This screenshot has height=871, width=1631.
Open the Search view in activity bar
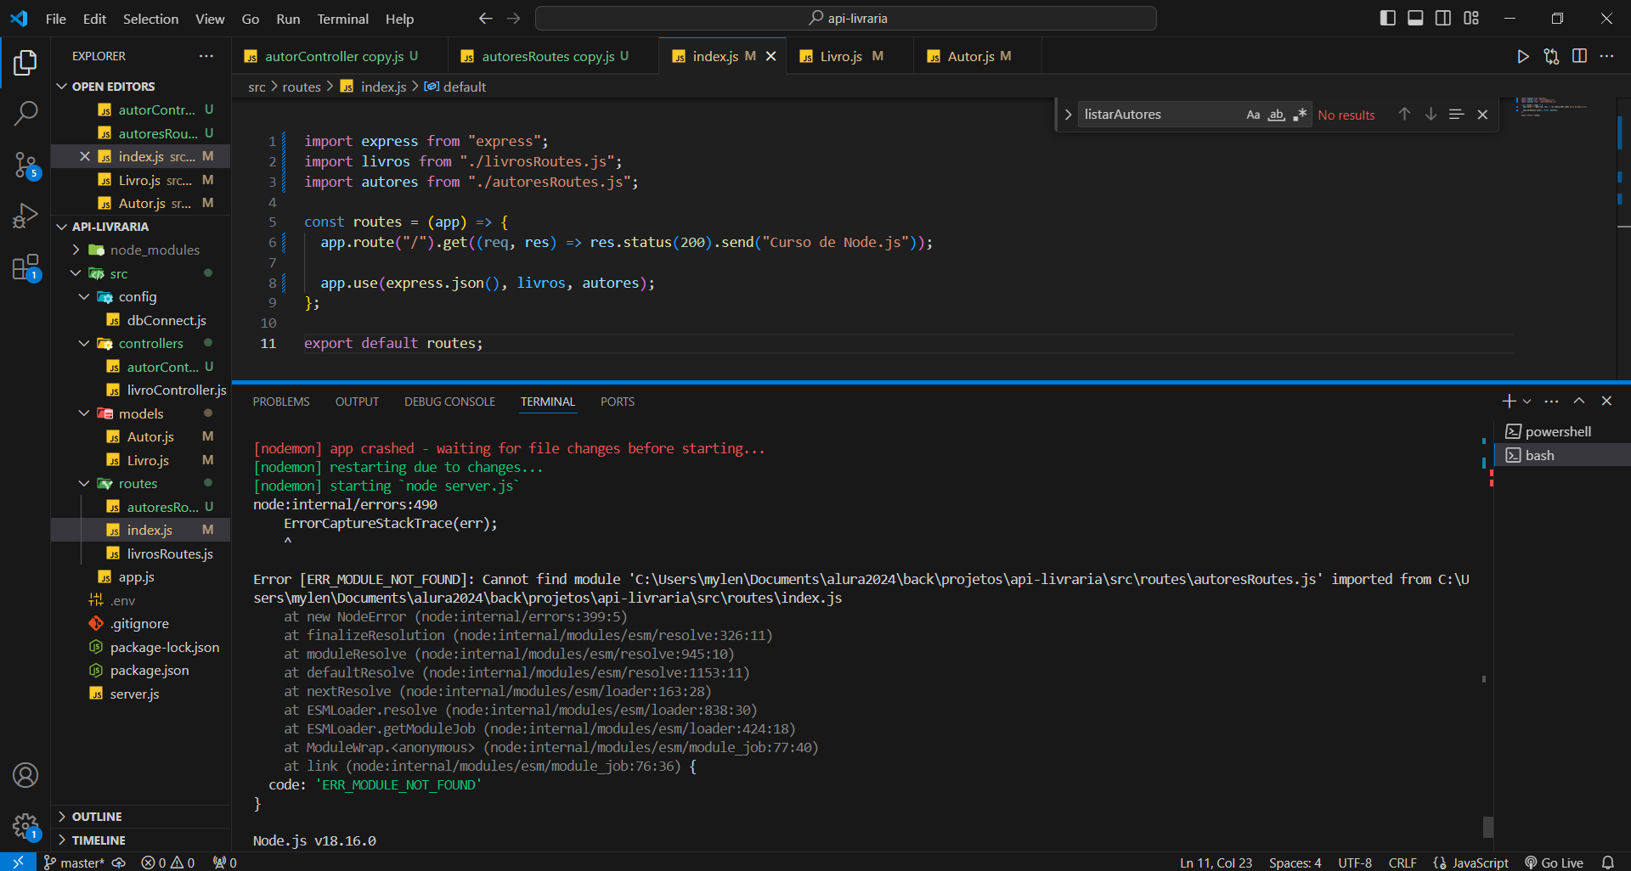[25, 113]
